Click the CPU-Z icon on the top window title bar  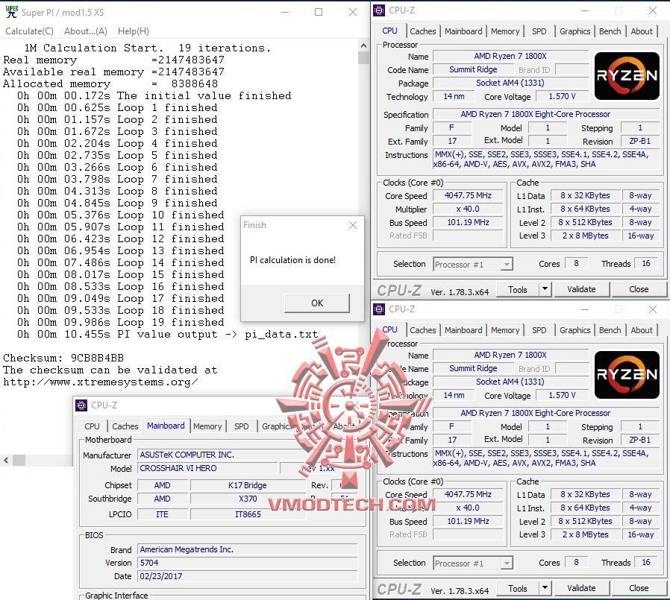click(378, 10)
